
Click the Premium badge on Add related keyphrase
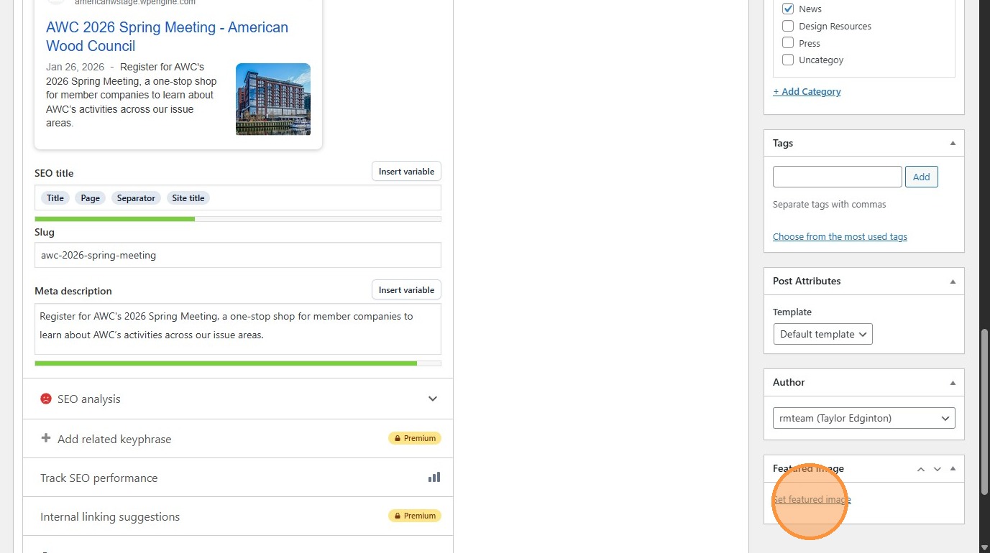415,438
